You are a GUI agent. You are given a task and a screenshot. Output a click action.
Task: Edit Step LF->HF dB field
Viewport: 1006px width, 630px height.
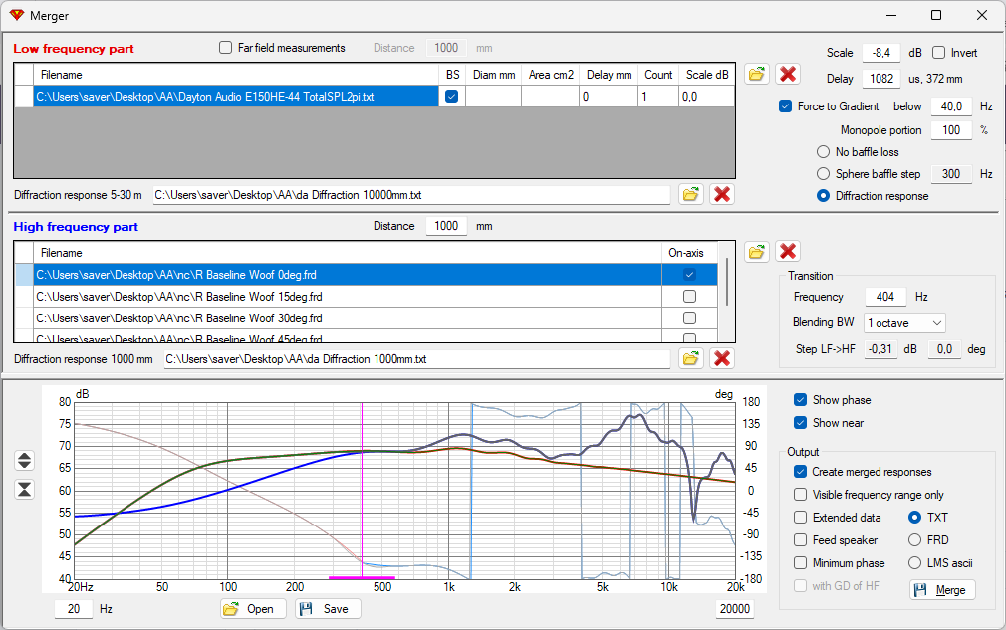tap(880, 349)
